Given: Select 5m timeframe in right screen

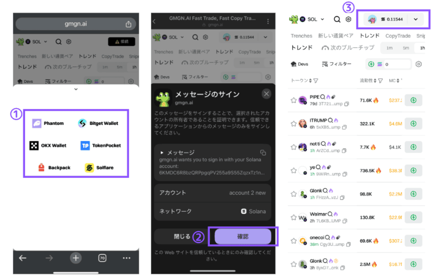Looking at the screenshot, I should click(x=406, y=48).
